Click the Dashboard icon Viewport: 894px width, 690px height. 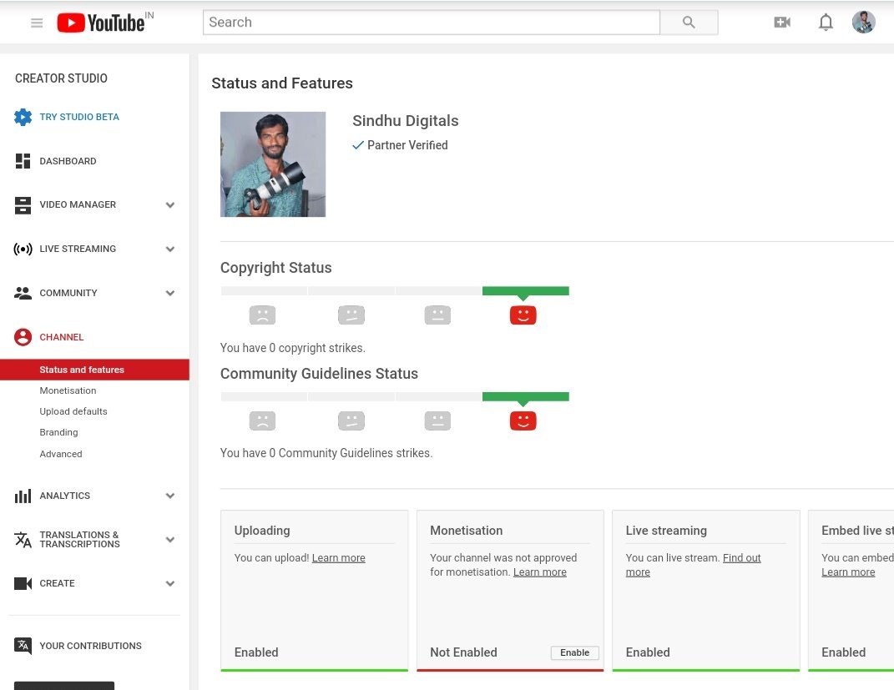point(23,161)
